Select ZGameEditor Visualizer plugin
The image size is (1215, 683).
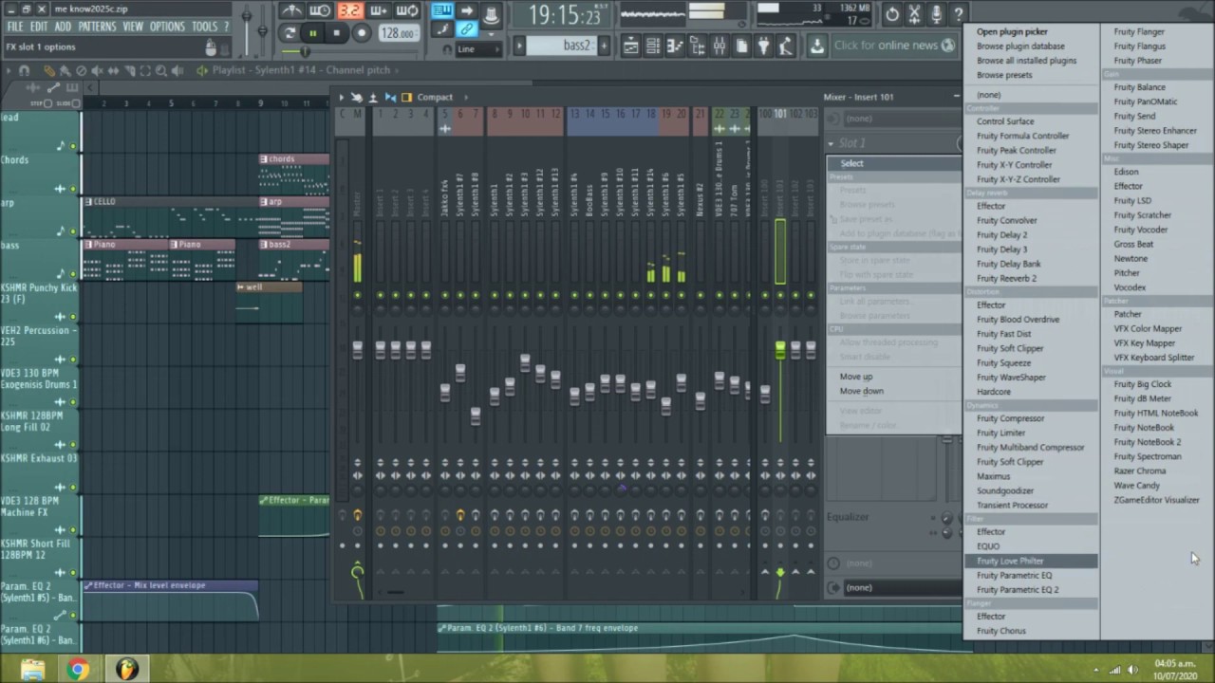[x=1156, y=500]
